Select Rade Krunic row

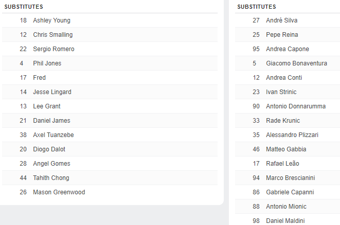pyautogui.click(x=283, y=121)
